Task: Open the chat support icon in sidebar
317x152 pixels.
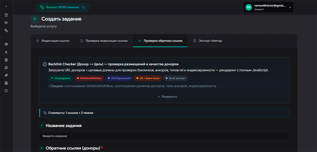Action: click(6, 68)
